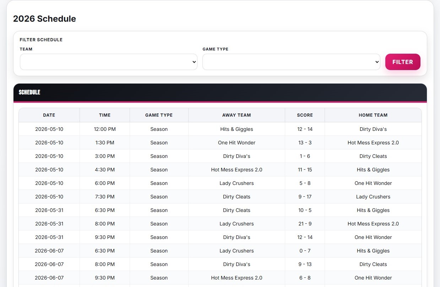Click the 2026 Schedule page heading
Screen dimensions: 440x287
pos(44,18)
